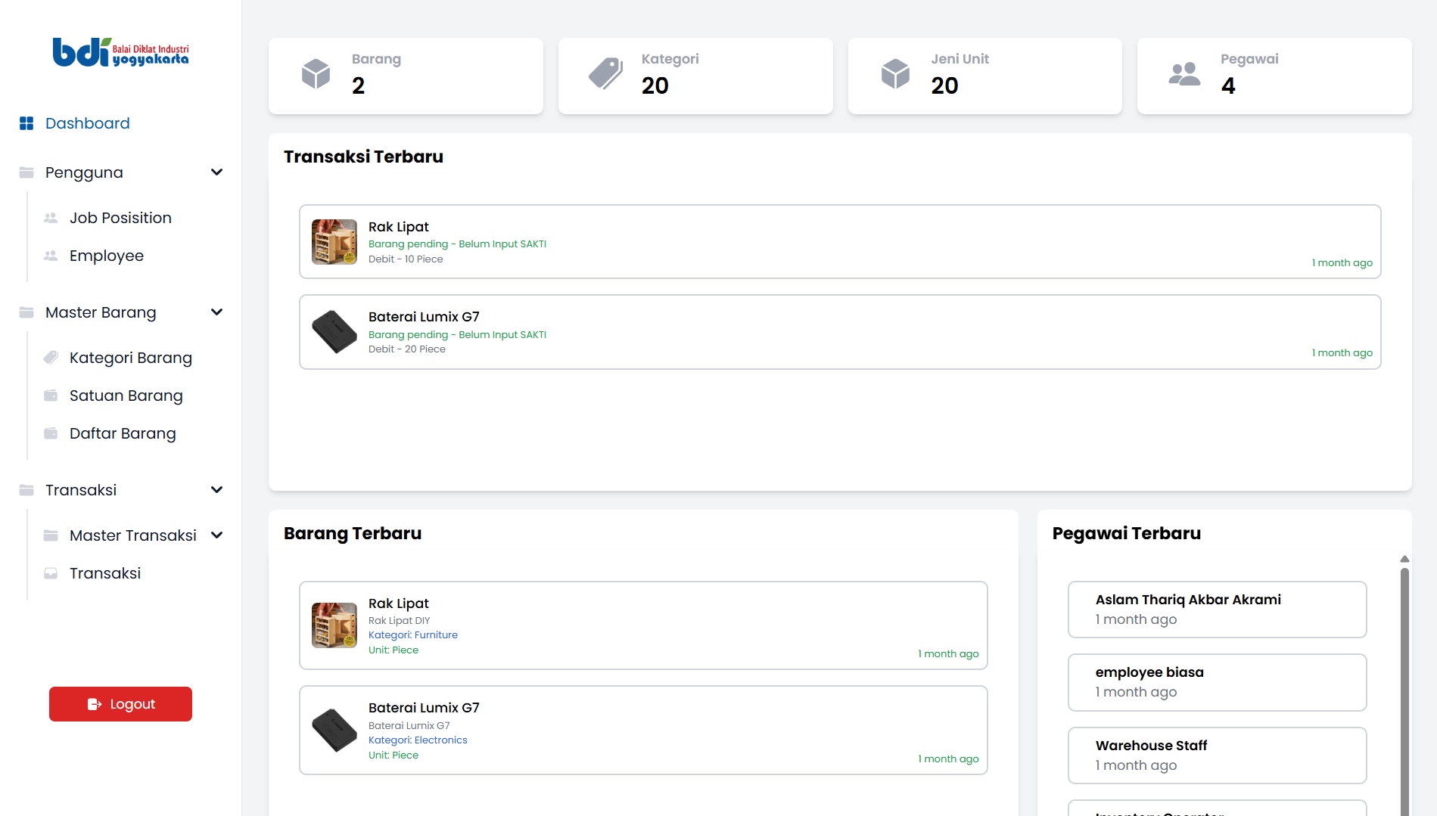Image resolution: width=1437 pixels, height=816 pixels.
Task: Open Satuan Barang in sidebar
Action: coord(126,396)
